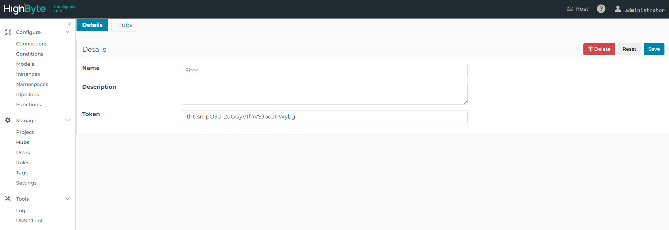Viewport: 669px width, 230px height.
Task: Click the Manage gear icon
Action: coord(8,120)
